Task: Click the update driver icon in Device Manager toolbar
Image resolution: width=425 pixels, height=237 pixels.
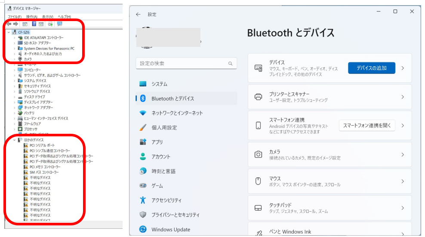Action: [50, 24]
